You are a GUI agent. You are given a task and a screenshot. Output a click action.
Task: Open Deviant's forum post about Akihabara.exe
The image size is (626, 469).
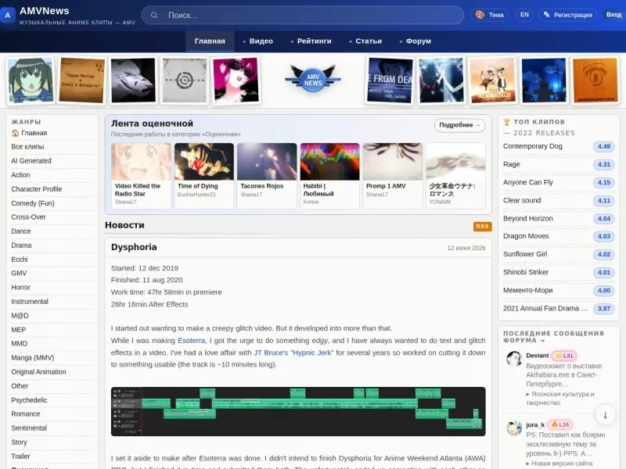pos(563,375)
